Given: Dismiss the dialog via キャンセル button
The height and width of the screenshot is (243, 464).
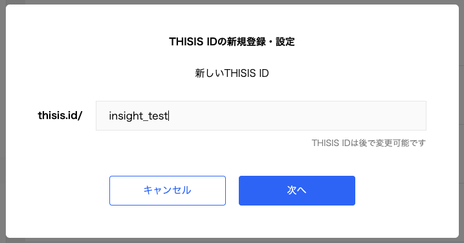Looking at the screenshot, I should (168, 191).
